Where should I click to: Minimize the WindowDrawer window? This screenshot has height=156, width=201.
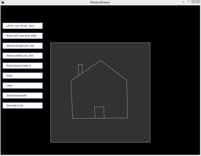click(183, 2)
